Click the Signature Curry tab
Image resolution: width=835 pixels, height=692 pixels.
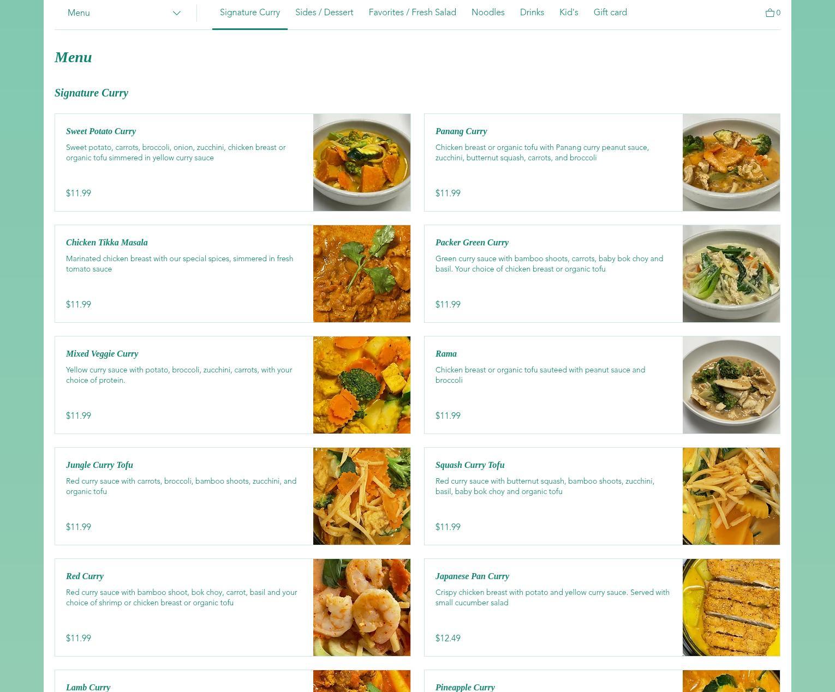[250, 13]
